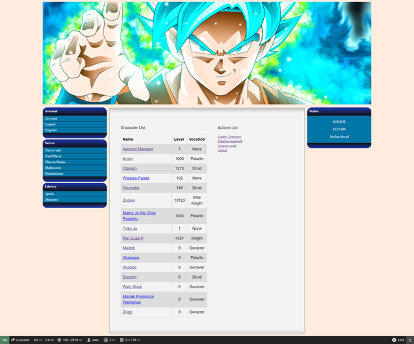Go to Find Player
The width and height of the screenshot is (414, 344).
click(53, 156)
